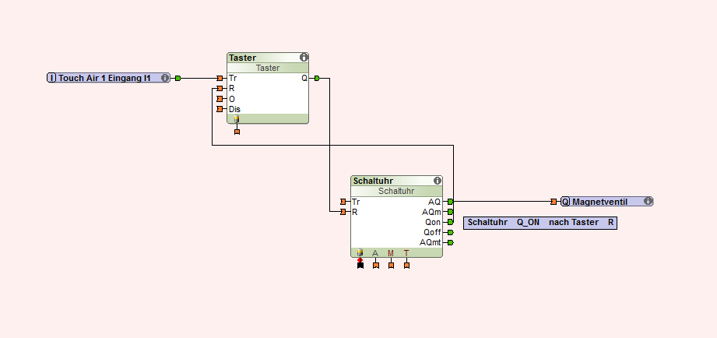Click the Dis label in the Taster block
Viewport: 717px width, 338px height.
(x=234, y=109)
